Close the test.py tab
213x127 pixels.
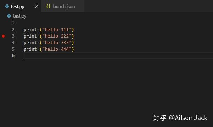click(x=37, y=6)
